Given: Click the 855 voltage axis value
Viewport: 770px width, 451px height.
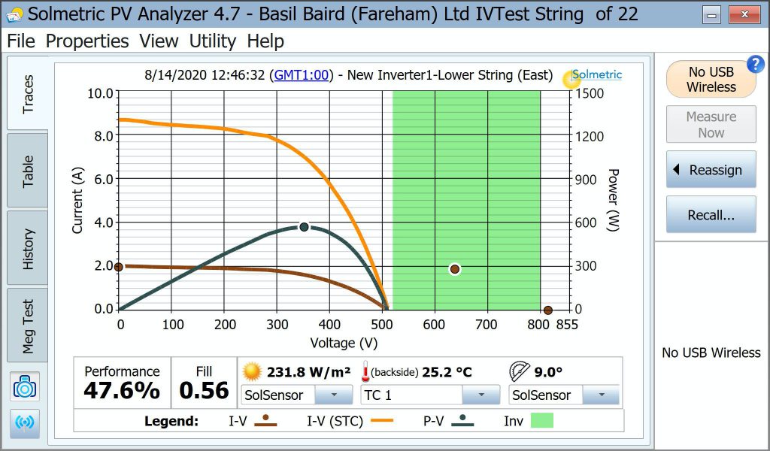Looking at the screenshot, I should click(x=567, y=325).
